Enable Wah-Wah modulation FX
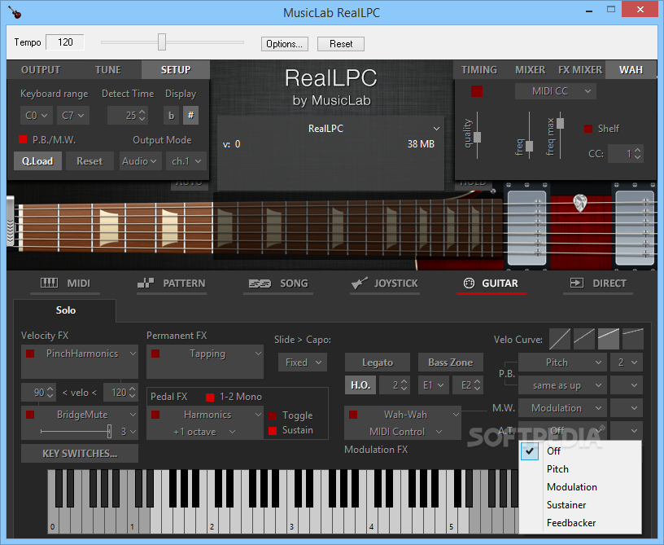The width and height of the screenshot is (664, 545). [x=353, y=415]
